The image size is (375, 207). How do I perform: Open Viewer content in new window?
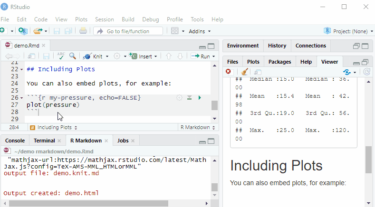[x=258, y=72]
